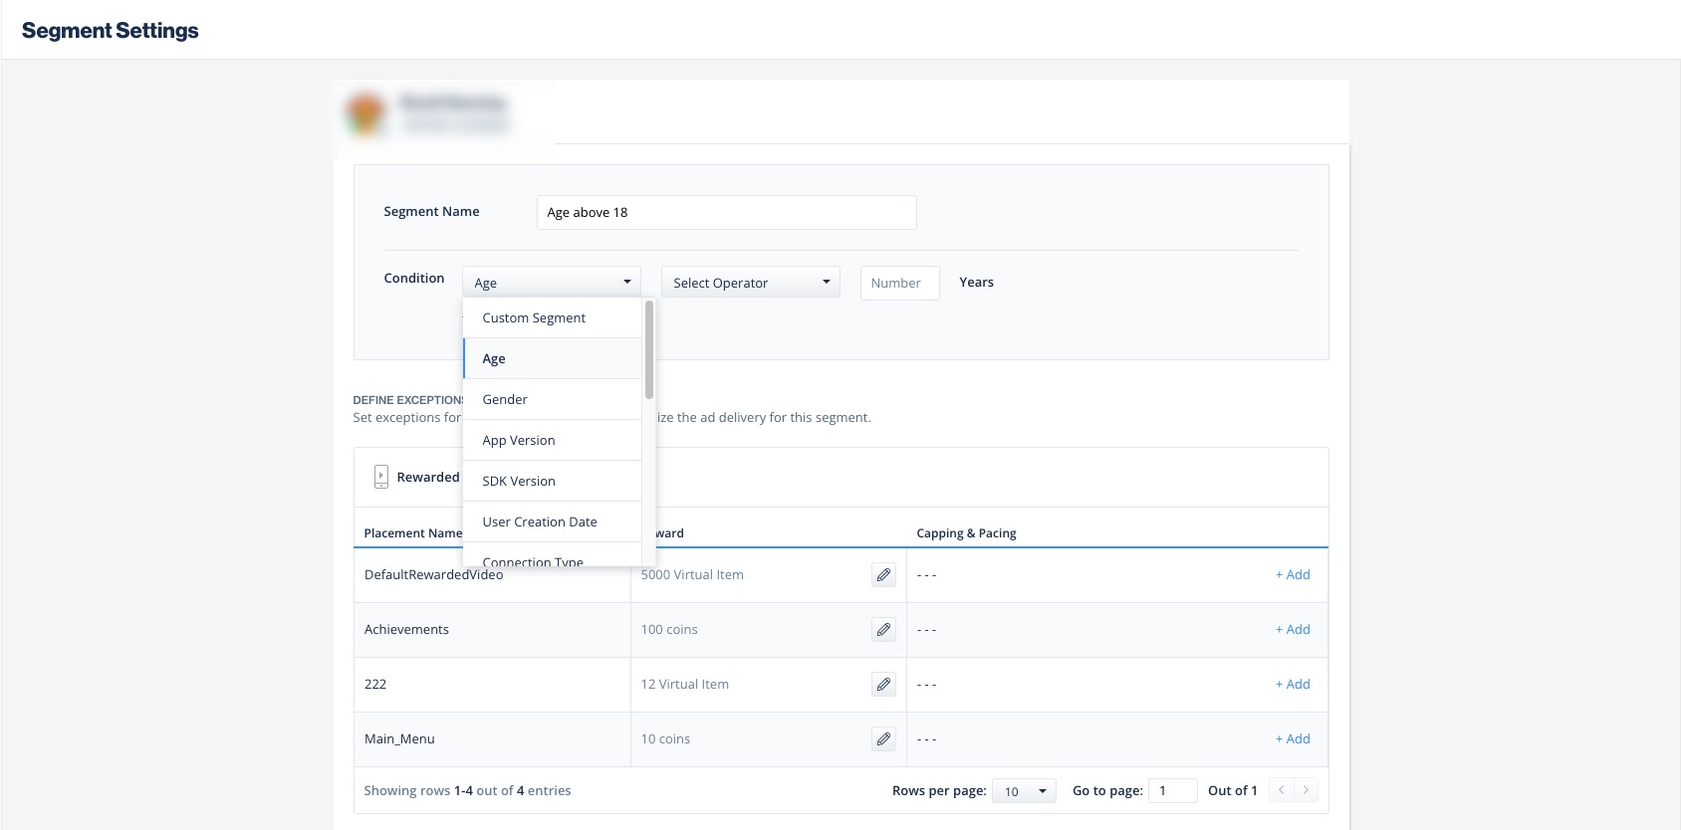1681x830 pixels.
Task: Choose Connection Type in the condition list
Action: (553, 555)
